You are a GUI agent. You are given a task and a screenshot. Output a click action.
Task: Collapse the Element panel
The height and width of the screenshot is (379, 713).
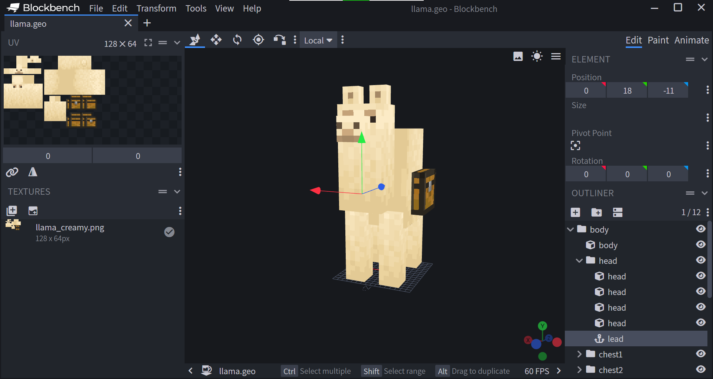coord(704,59)
